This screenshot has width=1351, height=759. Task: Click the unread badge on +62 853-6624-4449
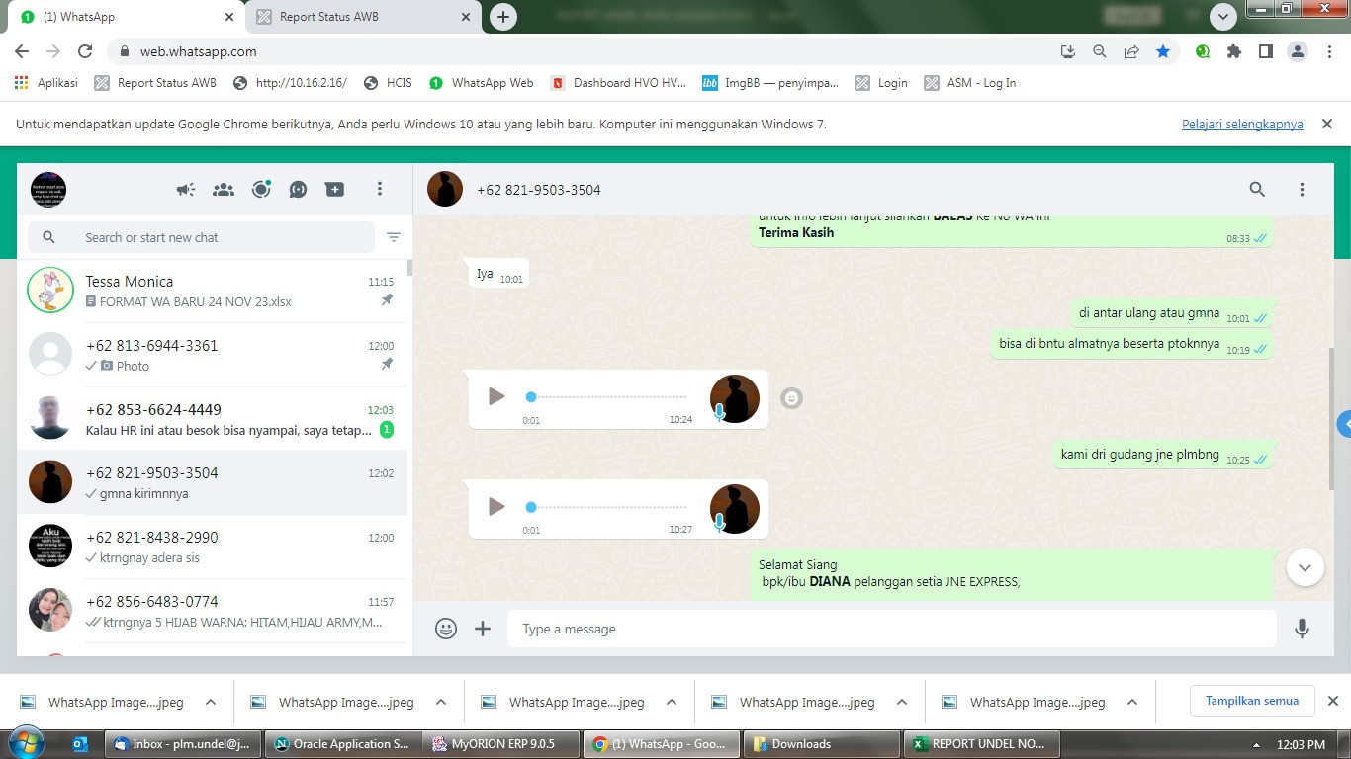click(387, 430)
